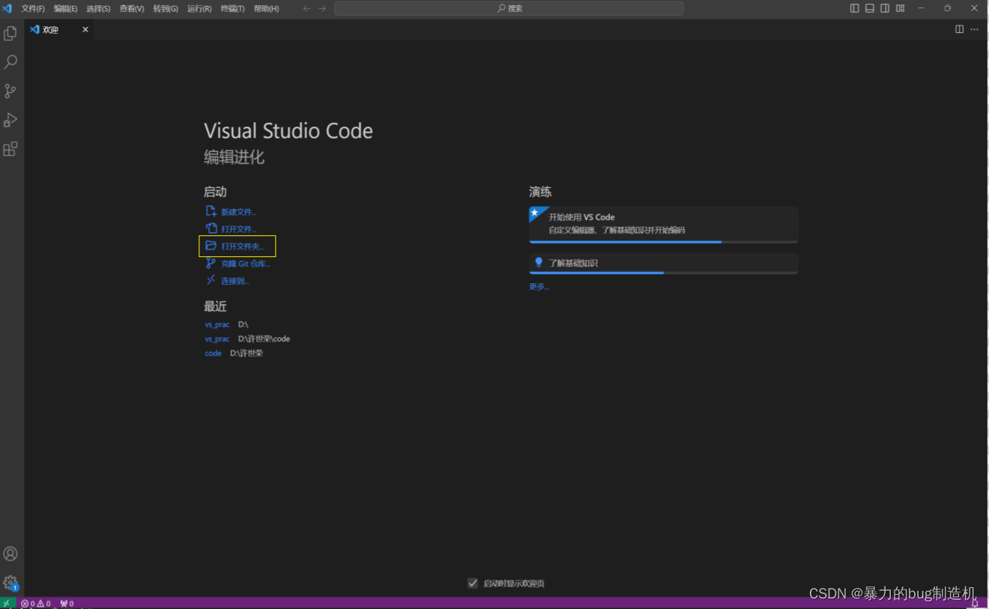Open recent vs_prac in D:\许世荣\code

click(217, 339)
